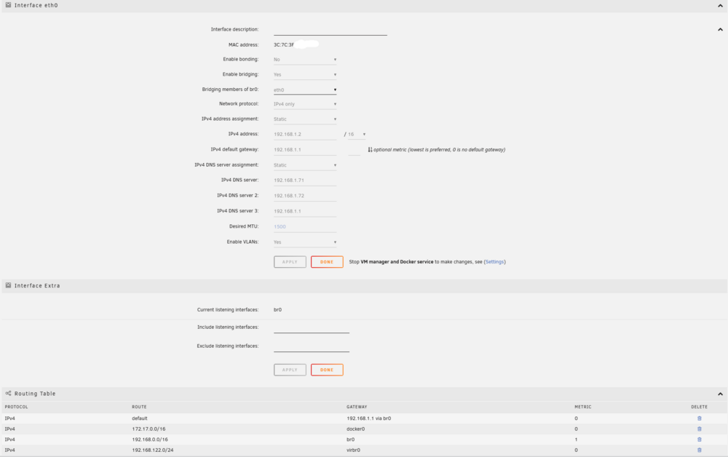Click the 'default' route cell
This screenshot has height=457, width=728.
click(140, 418)
